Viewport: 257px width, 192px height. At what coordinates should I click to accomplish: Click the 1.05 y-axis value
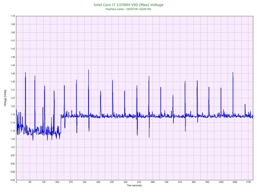(x=13, y=139)
